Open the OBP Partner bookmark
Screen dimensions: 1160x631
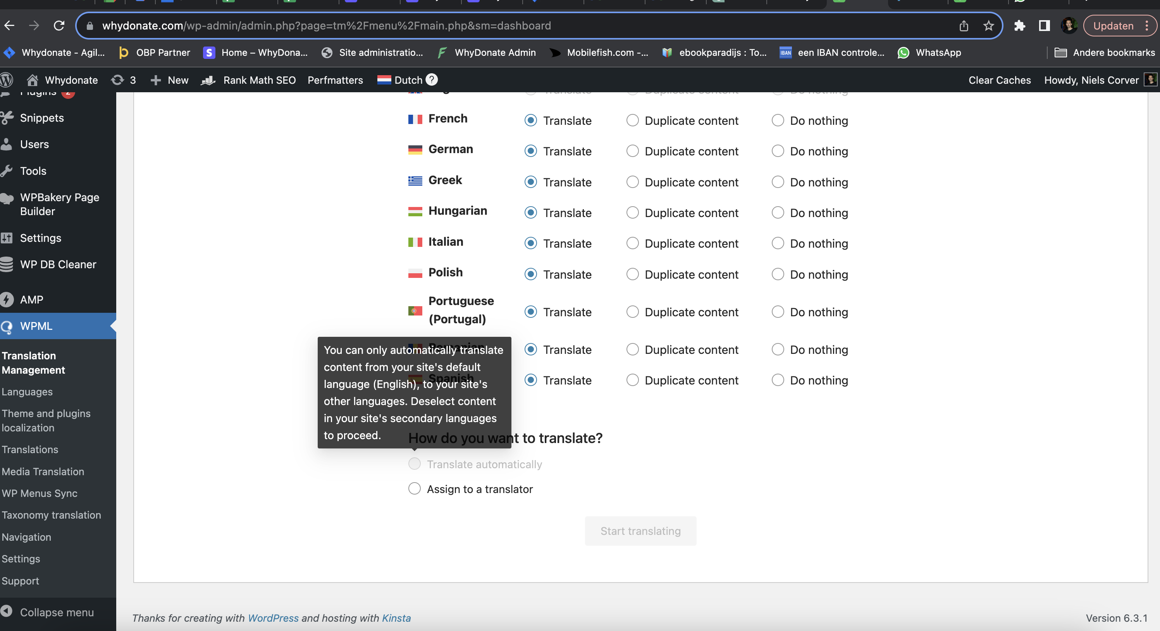pos(154,53)
